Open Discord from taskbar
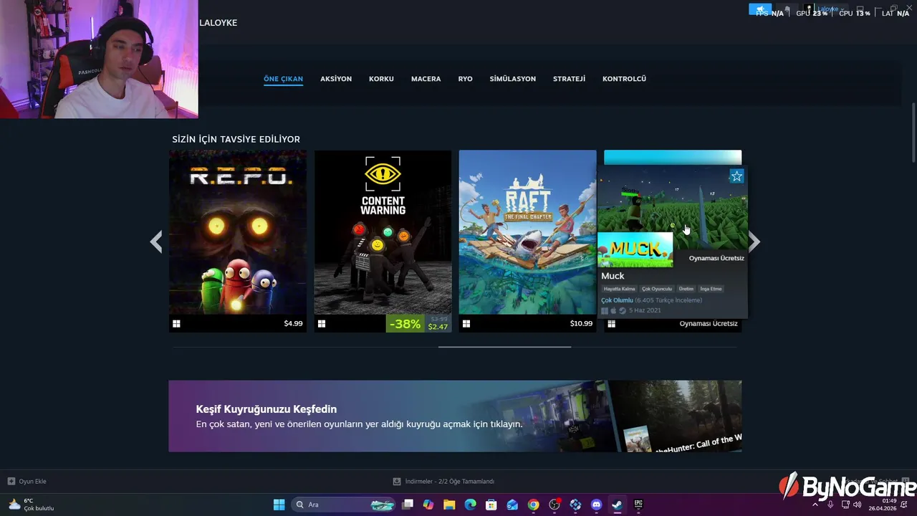This screenshot has width=917, height=516. 596,505
